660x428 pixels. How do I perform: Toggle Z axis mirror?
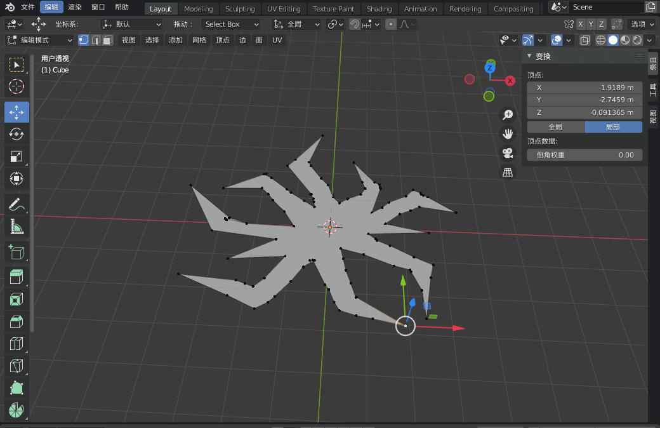(x=602, y=24)
